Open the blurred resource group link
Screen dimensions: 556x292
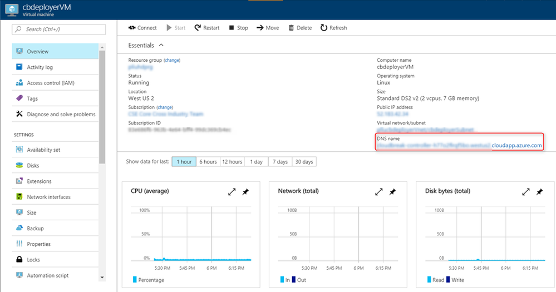(x=140, y=67)
